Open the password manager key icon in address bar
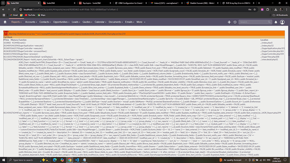The height and width of the screenshot is (163, 290). pos(250,9)
